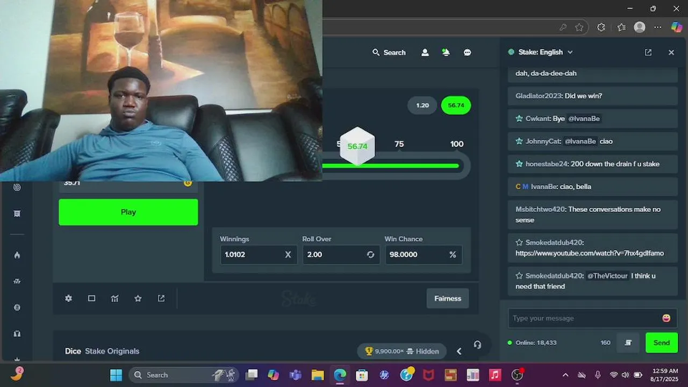Click the Winnings multiplier field
Screen dimensions: 688x387
point(258,254)
